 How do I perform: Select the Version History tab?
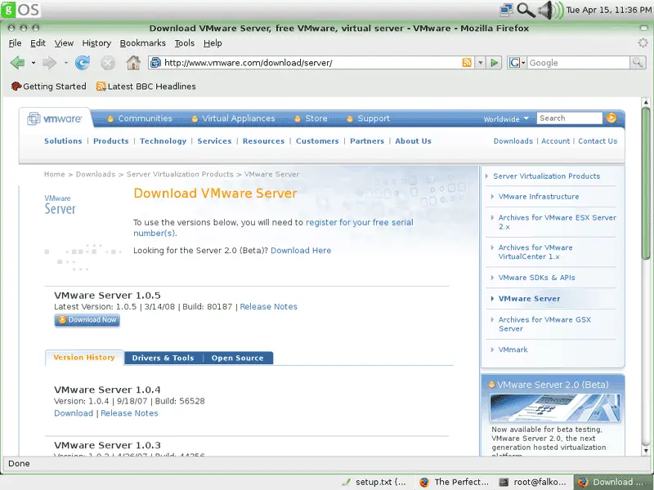(x=84, y=358)
